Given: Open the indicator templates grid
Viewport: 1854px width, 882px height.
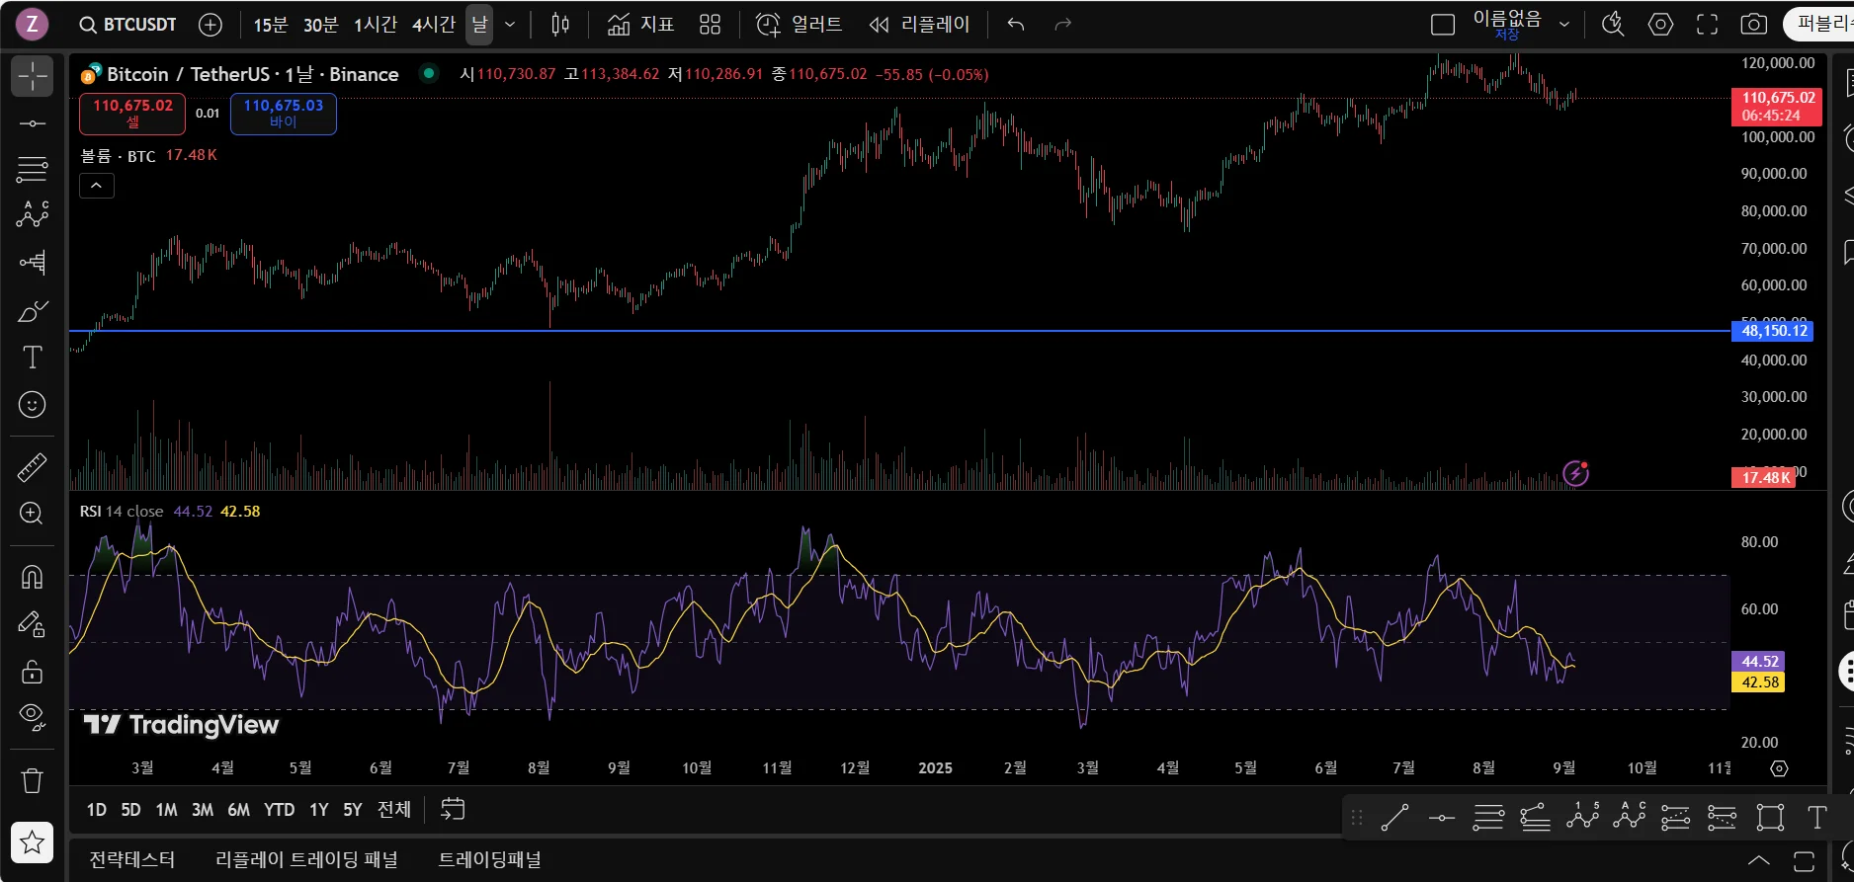Looking at the screenshot, I should [x=710, y=25].
